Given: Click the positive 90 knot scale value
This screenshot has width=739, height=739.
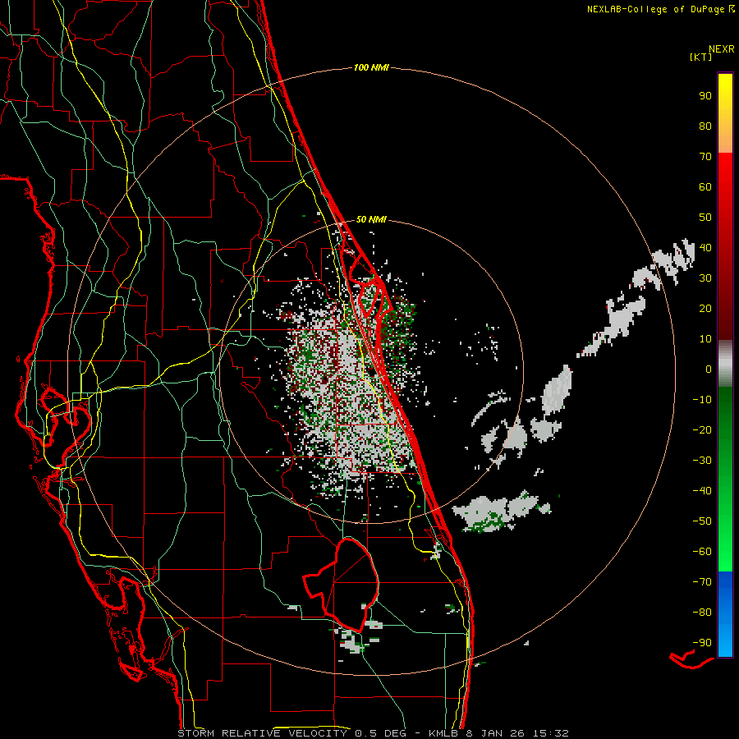Looking at the screenshot, I should (x=705, y=96).
